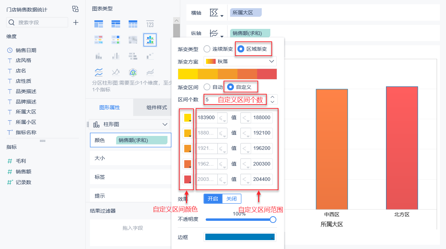Click the 区间个数 value field
446x249 pixels.
click(x=235, y=100)
